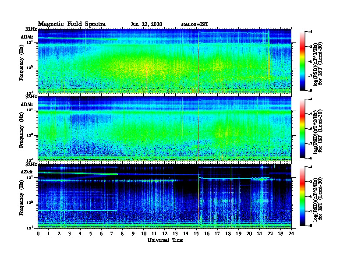Click the 10^1 frequency tick of dH/dt
This screenshot has height=268, width=347.
tap(29, 42)
